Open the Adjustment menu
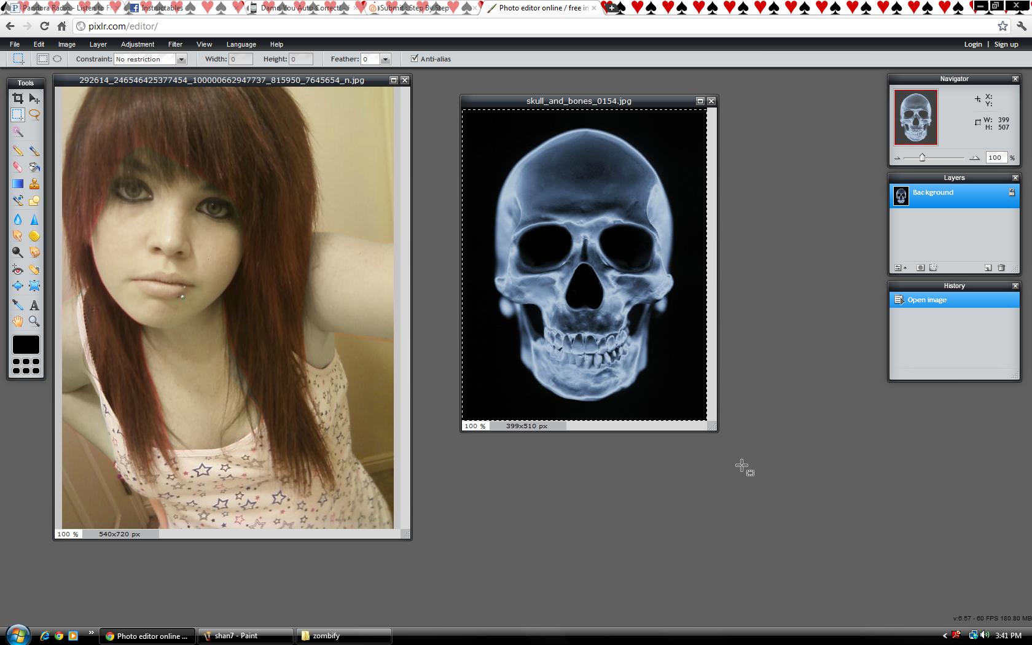Viewport: 1032px width, 645px height. pyautogui.click(x=138, y=44)
